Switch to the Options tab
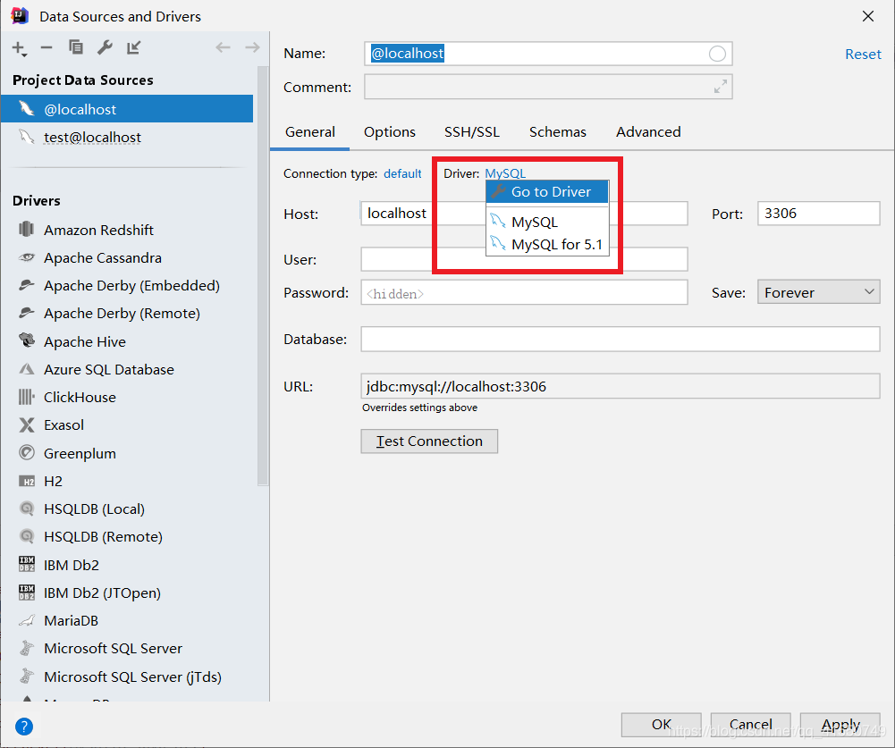 (390, 131)
